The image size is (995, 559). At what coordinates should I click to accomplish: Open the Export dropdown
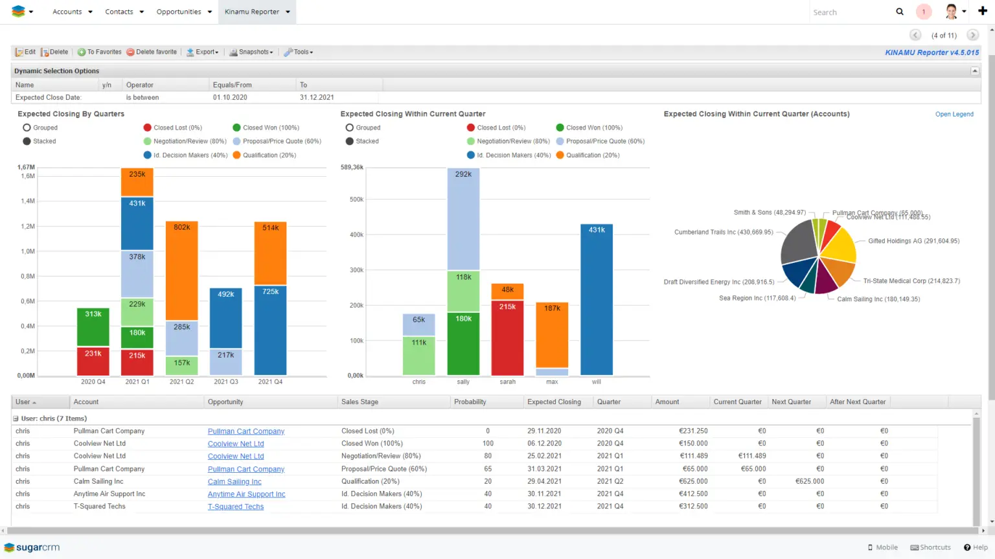click(203, 52)
